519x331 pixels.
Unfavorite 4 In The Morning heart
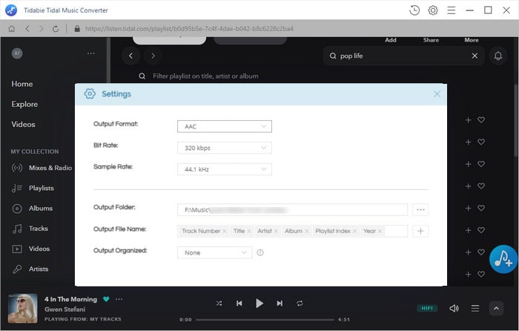pos(106,299)
